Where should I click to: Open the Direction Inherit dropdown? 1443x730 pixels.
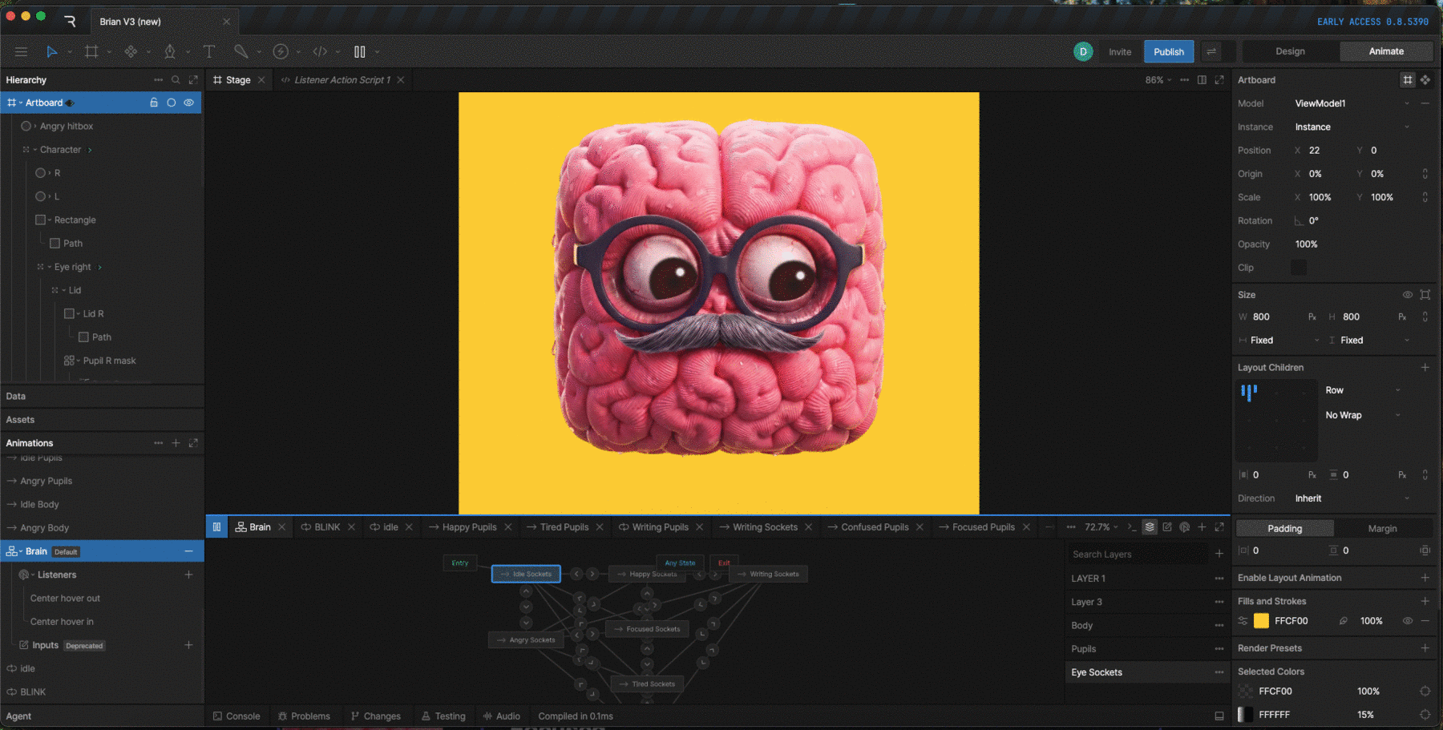1352,498
